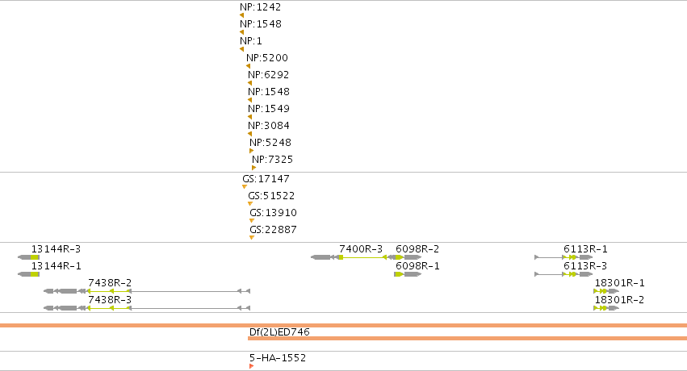Click the NP:5248 text label

(270, 143)
